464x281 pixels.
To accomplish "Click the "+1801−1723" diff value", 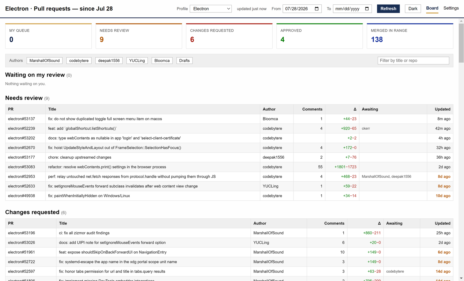I will tap(345, 167).
